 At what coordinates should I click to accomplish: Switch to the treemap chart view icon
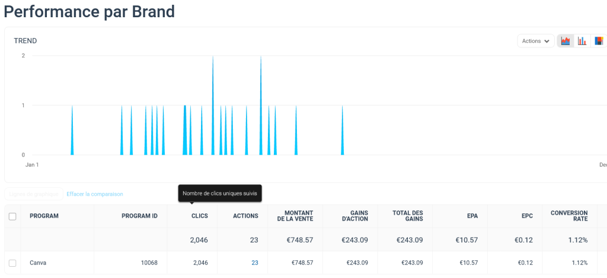599,41
